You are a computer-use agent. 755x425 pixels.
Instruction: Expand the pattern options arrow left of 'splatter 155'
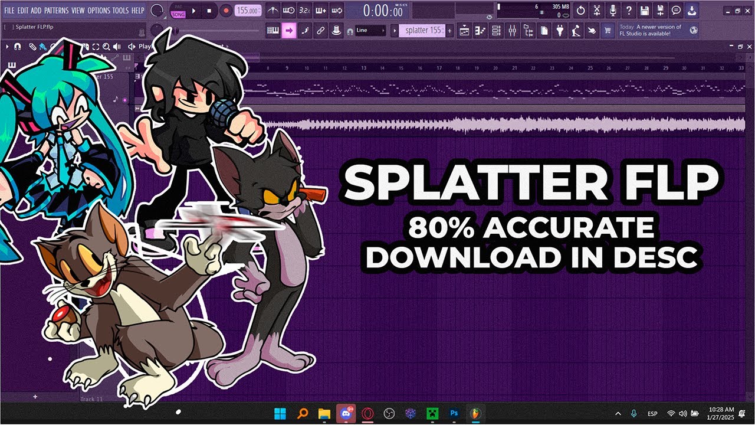coord(395,31)
